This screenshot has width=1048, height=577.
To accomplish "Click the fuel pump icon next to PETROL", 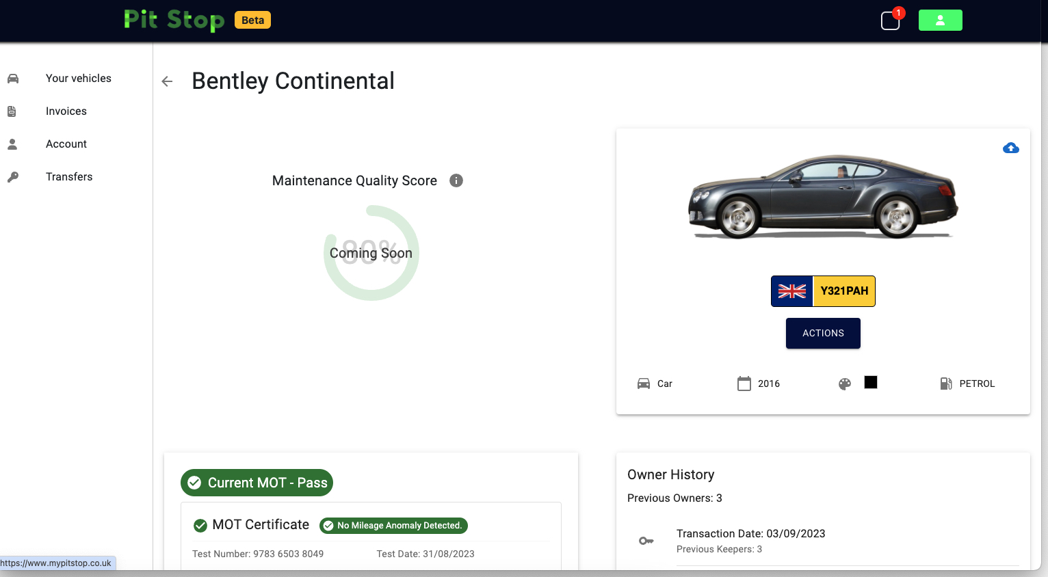I will (946, 384).
